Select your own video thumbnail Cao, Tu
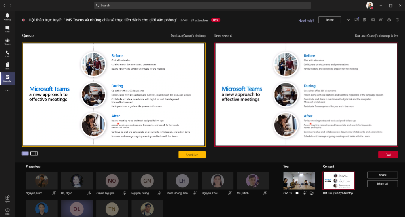This screenshot has height=217, width=405. click(299, 181)
